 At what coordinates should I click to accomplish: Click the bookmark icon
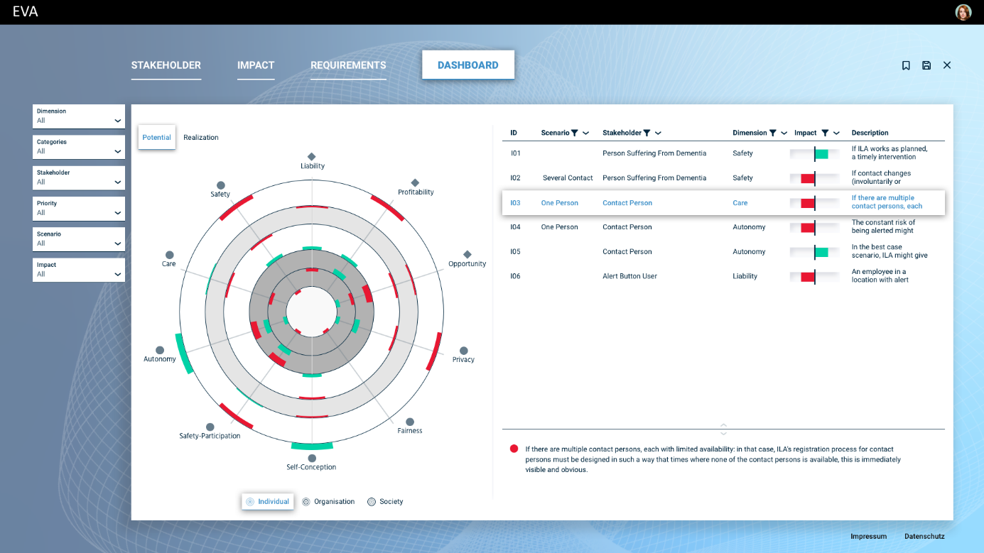(x=906, y=65)
